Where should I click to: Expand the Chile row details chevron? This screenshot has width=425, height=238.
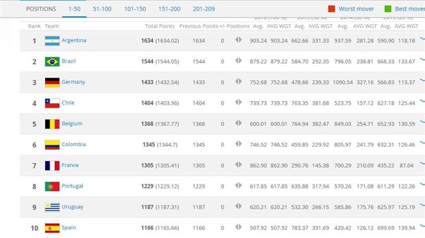point(422,102)
